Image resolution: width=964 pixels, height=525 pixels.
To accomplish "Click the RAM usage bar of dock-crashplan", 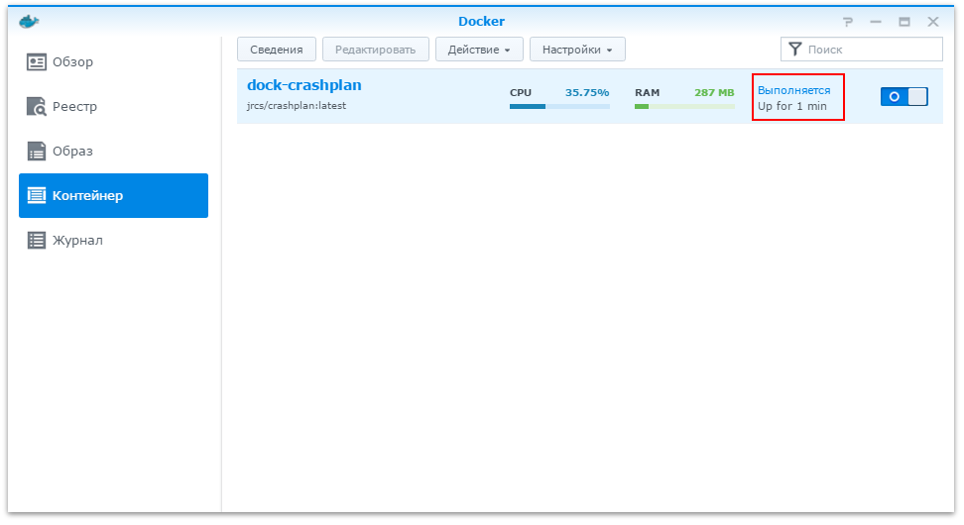I will click(684, 106).
